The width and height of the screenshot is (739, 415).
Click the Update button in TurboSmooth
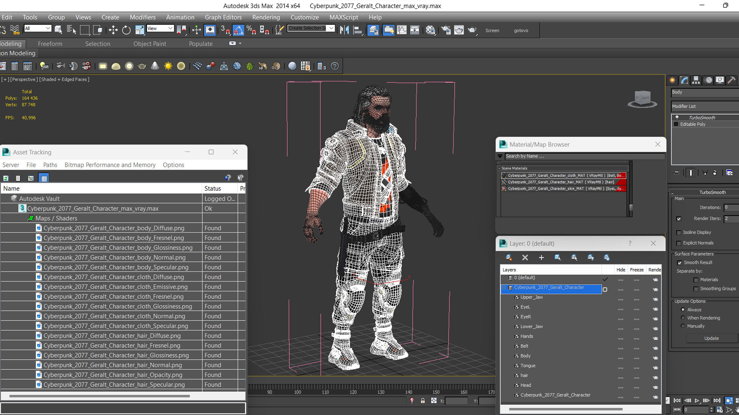coord(711,338)
